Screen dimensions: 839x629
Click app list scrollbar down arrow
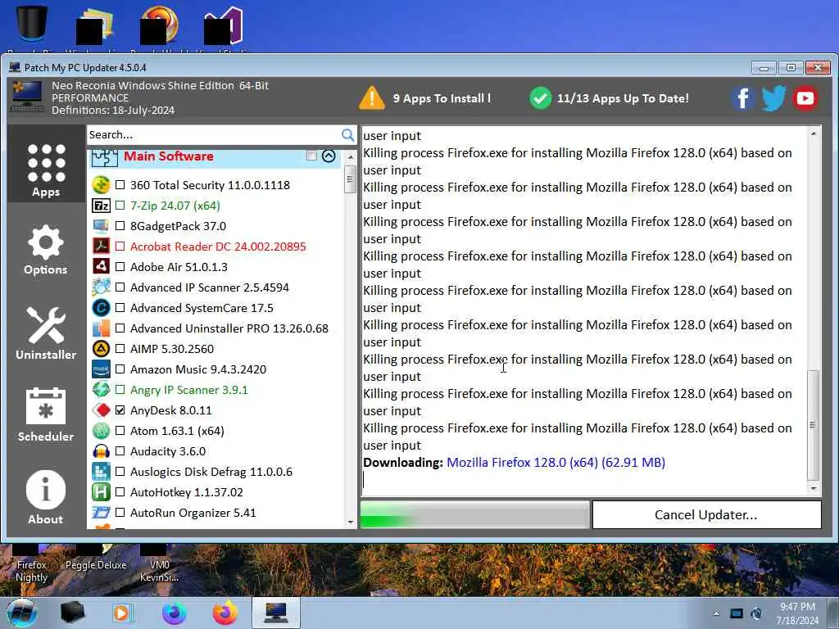[351, 522]
